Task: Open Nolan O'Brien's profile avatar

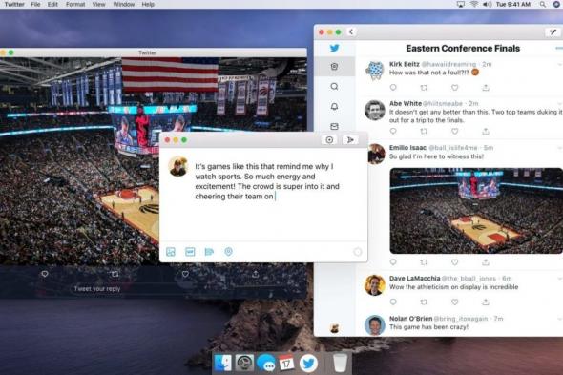Action: pos(375,324)
